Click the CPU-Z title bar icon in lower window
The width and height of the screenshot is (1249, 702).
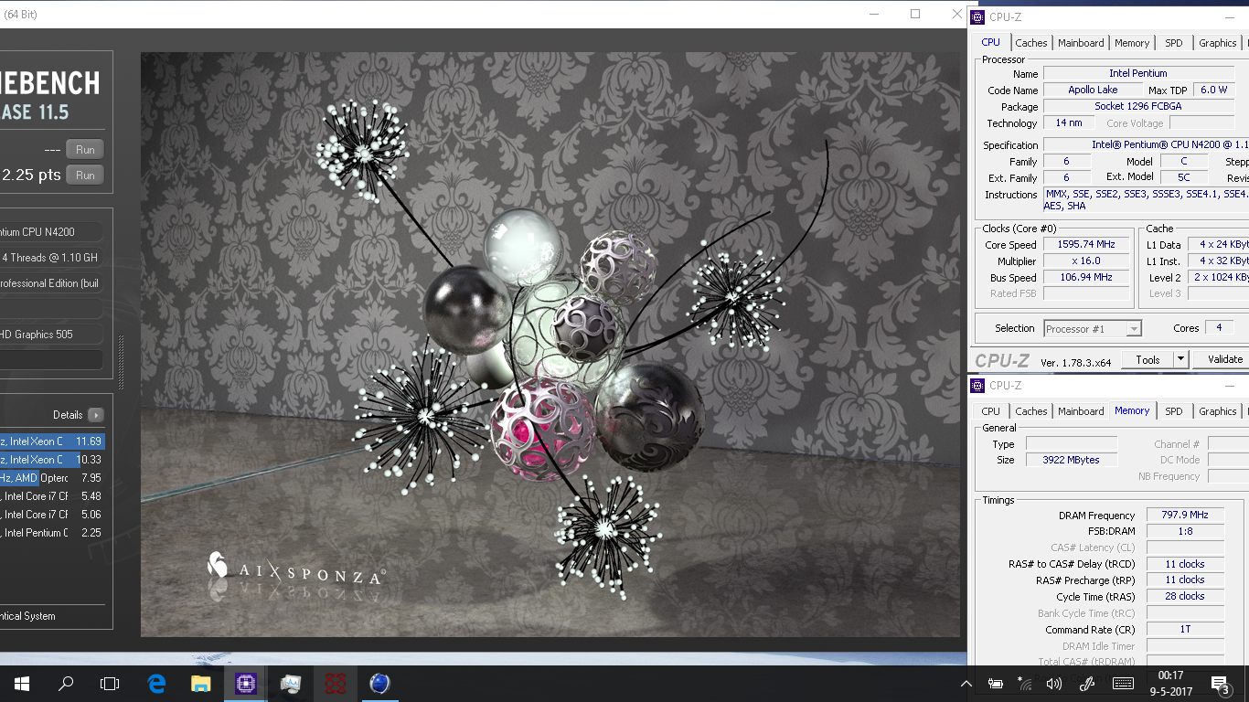click(x=977, y=385)
